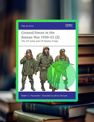Select the left soldier in fur-hooded parka
Image resolution: width=94 pixels, height=122 pixels.
coord(28,70)
